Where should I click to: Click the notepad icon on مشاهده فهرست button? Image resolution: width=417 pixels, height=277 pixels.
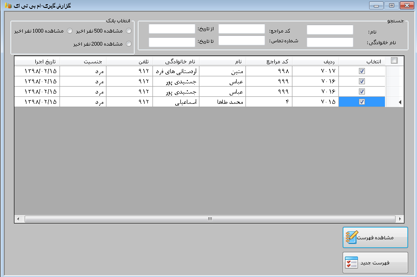351,237
